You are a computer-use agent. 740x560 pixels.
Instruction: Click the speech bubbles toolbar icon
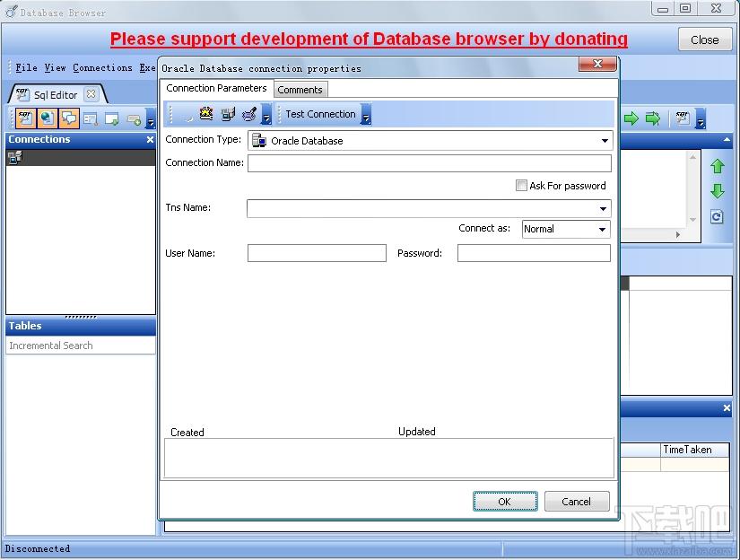(69, 118)
